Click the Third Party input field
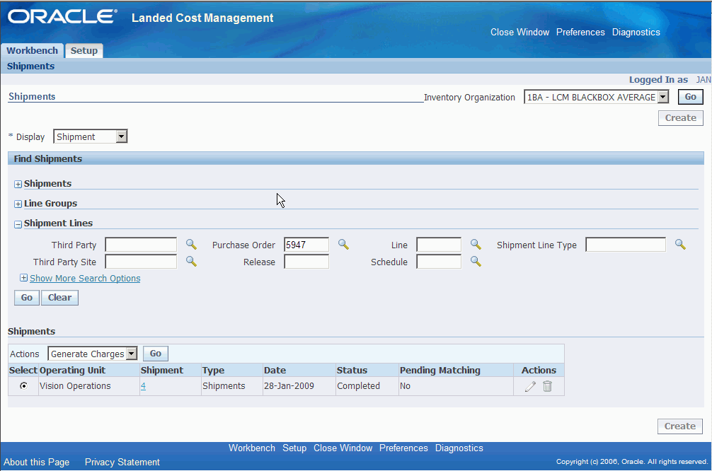Image resolution: width=712 pixels, height=471 pixels. pyautogui.click(x=141, y=245)
